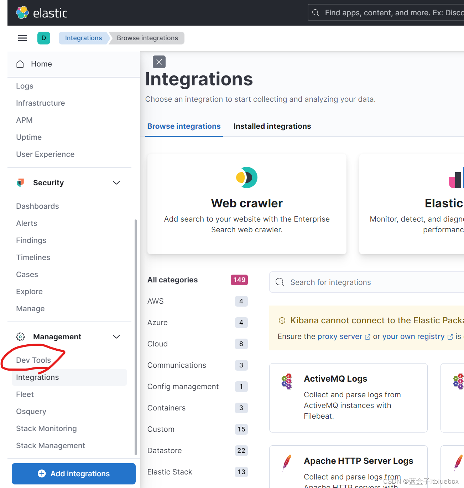
Task: Open Manage in the Security section
Action: tap(30, 309)
